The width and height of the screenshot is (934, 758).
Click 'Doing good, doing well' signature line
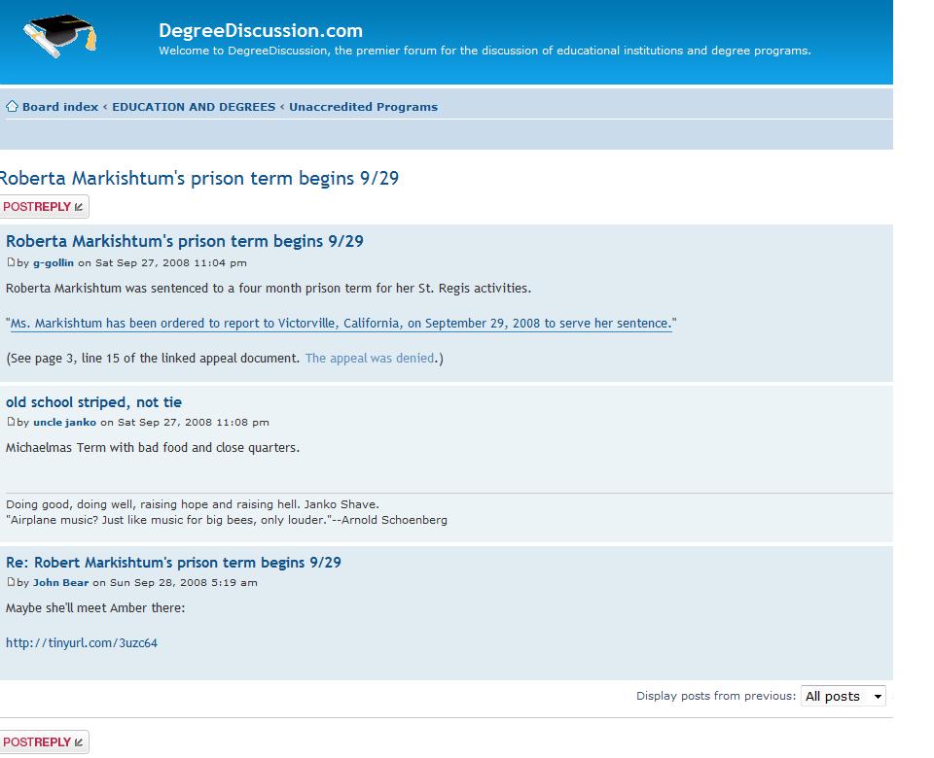tap(193, 504)
